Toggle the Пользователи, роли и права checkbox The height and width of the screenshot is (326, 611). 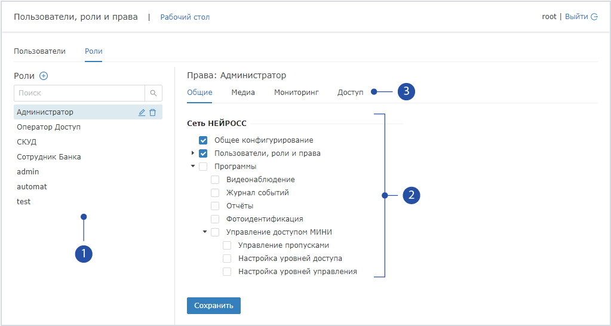tap(203, 153)
